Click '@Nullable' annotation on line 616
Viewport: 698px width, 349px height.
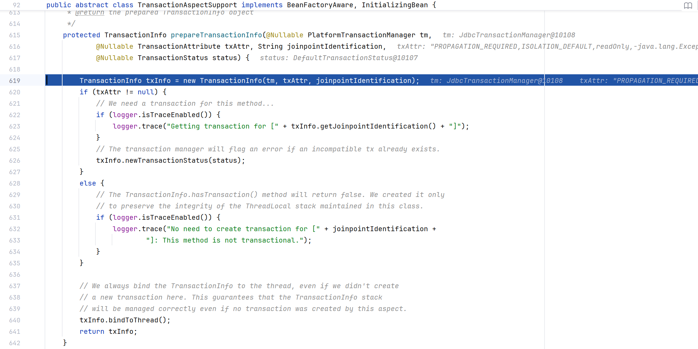[x=115, y=46]
